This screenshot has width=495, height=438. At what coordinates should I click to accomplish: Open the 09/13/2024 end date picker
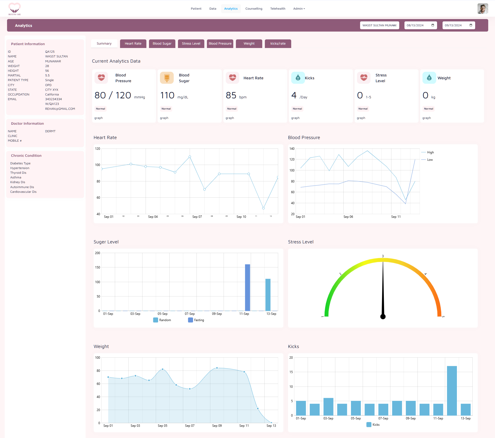[x=471, y=25]
